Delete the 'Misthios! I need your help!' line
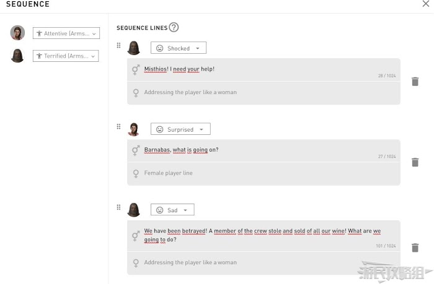The image size is (434, 284). [415, 82]
